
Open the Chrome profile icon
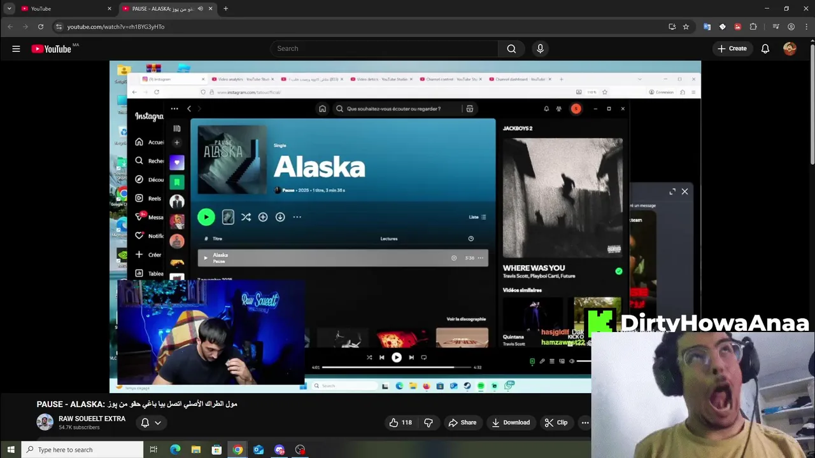point(791,27)
